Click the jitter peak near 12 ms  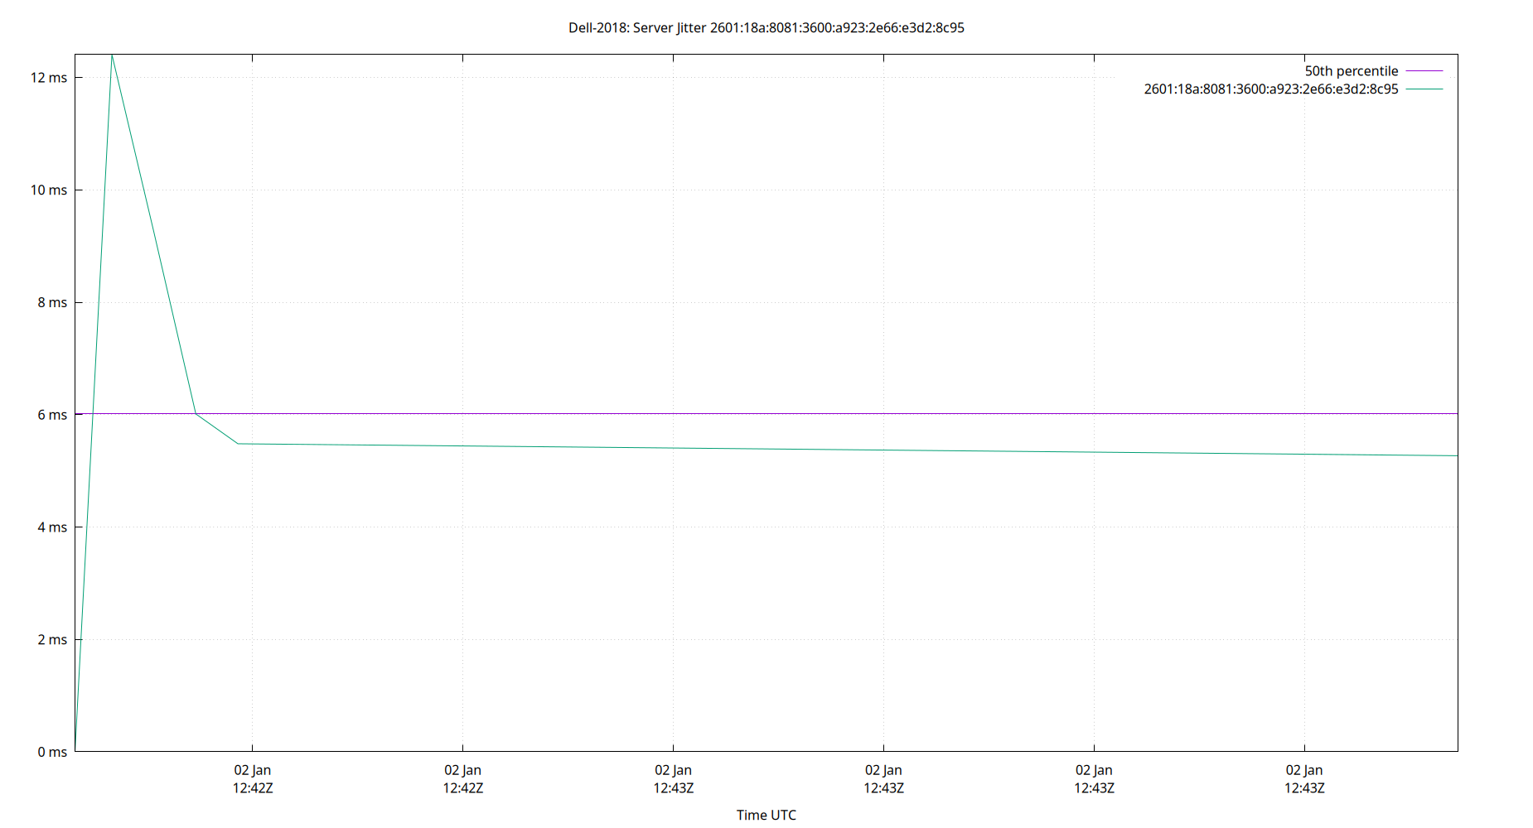click(113, 56)
